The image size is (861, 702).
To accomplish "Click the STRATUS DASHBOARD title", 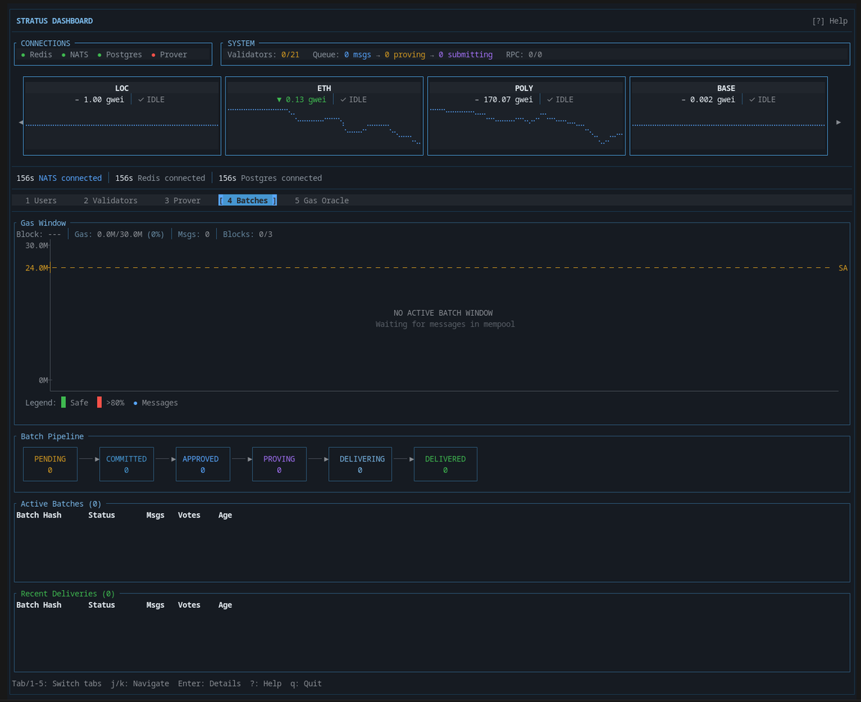I will (x=55, y=21).
